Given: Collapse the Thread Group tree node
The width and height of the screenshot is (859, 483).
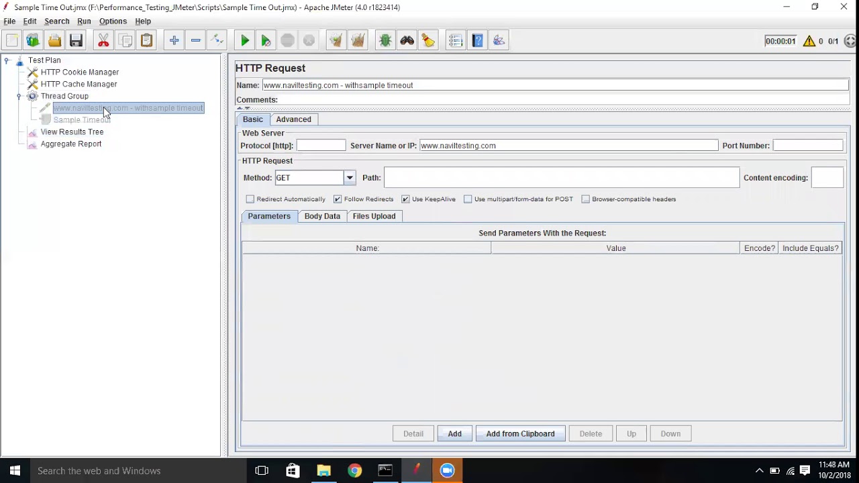Looking at the screenshot, I should (x=19, y=97).
